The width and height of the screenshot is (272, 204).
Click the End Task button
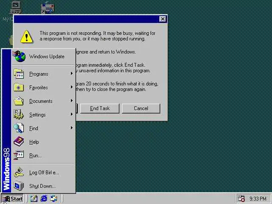pyautogui.click(x=100, y=108)
